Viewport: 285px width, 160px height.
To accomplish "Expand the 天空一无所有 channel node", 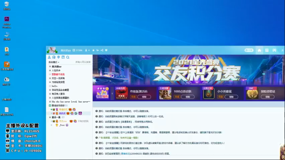I will click(x=50, y=78).
